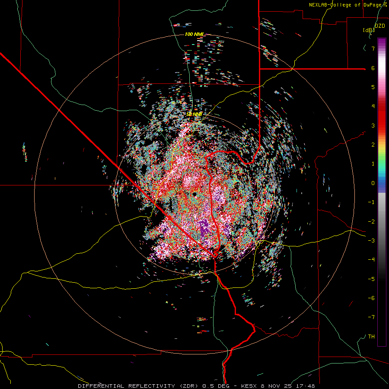Click the -2 tick label on color scale

click(x=371, y=221)
